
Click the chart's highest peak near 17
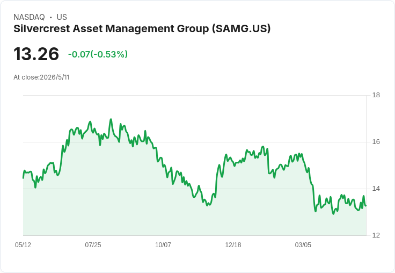click(x=111, y=119)
